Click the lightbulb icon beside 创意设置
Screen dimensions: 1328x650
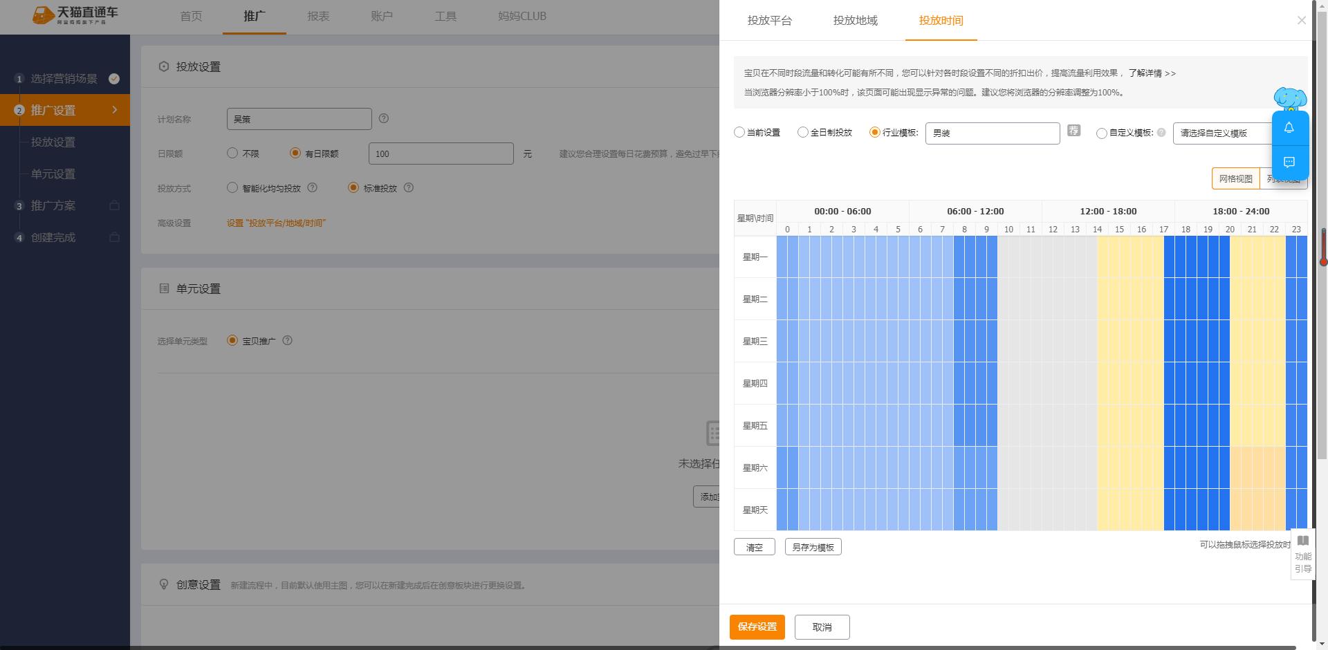[164, 584]
